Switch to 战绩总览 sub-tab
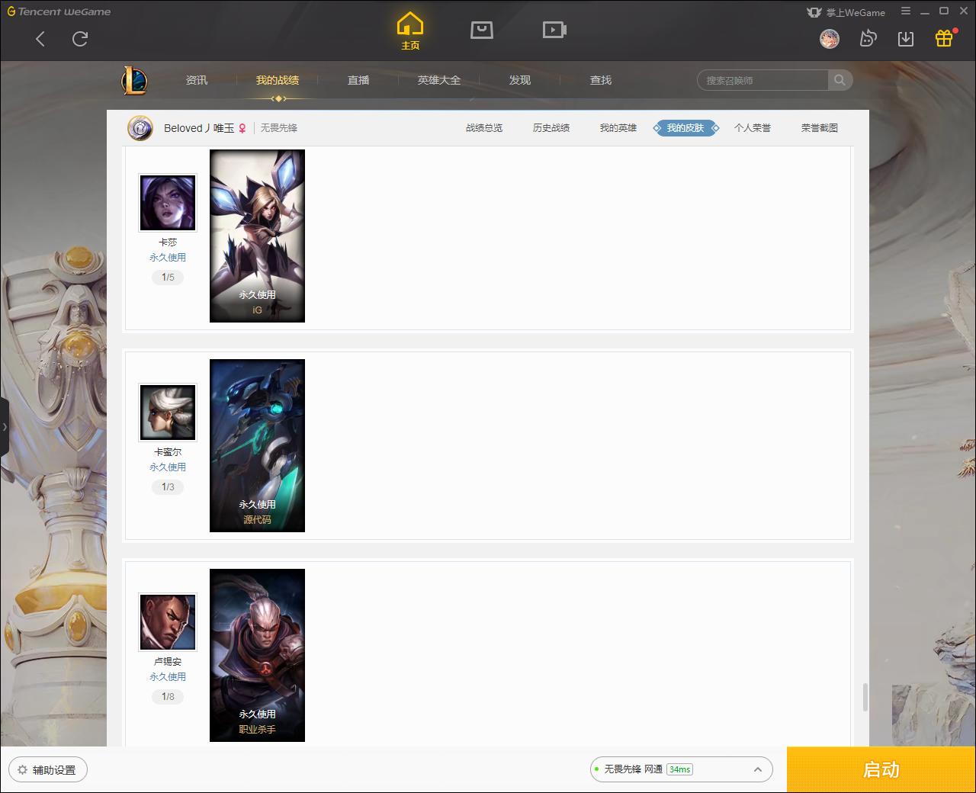This screenshot has width=976, height=793. point(484,128)
